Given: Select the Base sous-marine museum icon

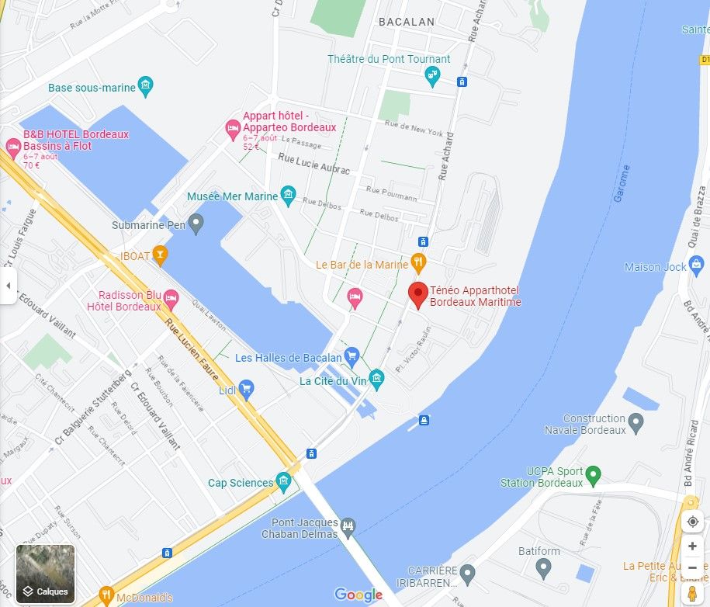Looking at the screenshot, I should pos(145,86).
